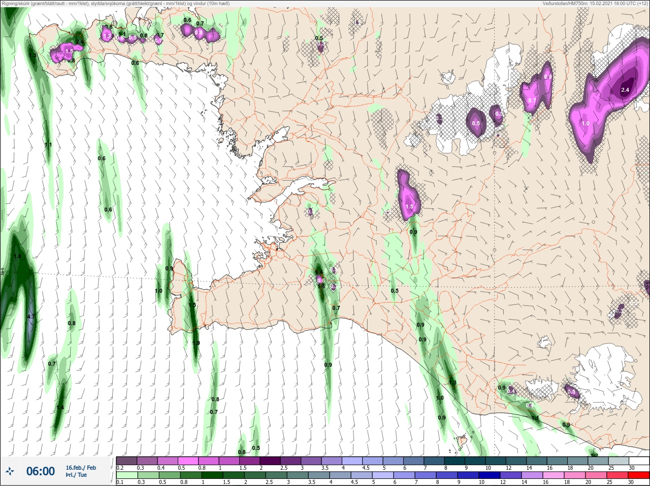Click the 2.4 snowfall value in the purple area
650x486 pixels.
[625, 90]
